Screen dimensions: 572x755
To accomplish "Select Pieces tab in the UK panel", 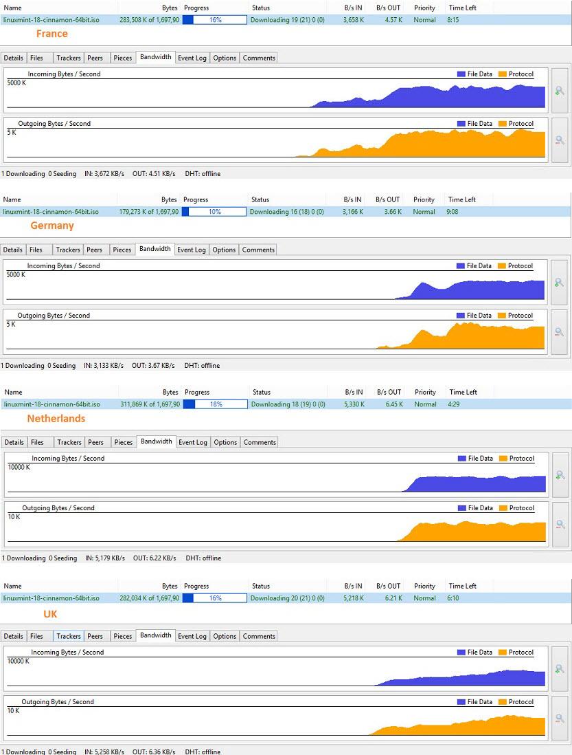I will (122, 637).
